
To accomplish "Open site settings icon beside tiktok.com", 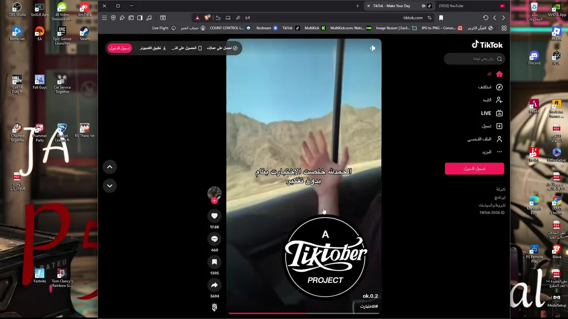I will pos(429,18).
